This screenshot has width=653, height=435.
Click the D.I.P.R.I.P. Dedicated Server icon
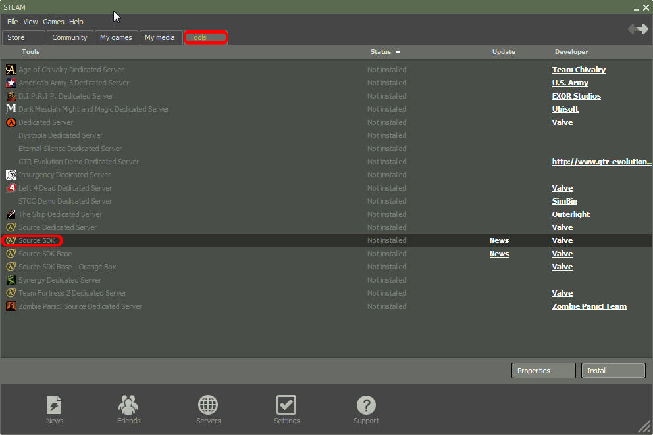pyautogui.click(x=11, y=96)
